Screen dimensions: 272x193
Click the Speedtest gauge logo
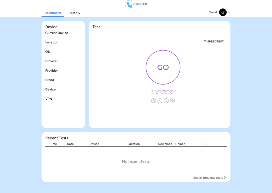coord(205,42)
